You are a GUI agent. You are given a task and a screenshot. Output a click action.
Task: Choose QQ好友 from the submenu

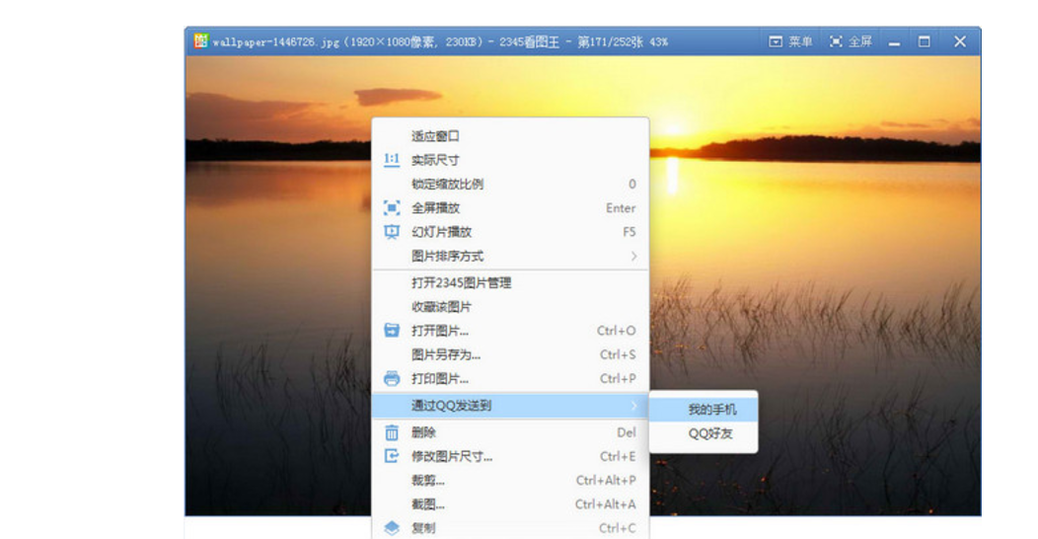(710, 433)
